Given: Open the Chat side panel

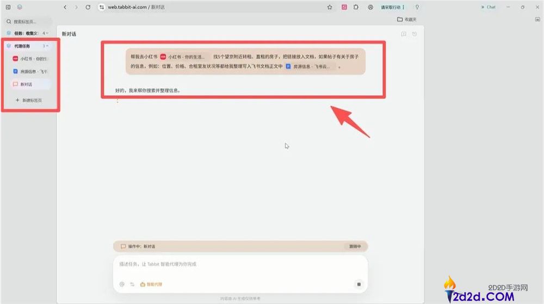Looking at the screenshot, I should [488, 7].
